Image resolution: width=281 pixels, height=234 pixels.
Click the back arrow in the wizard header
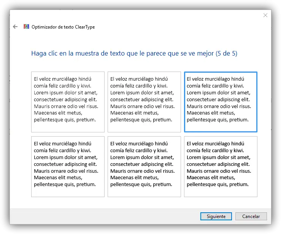[x=15, y=27]
